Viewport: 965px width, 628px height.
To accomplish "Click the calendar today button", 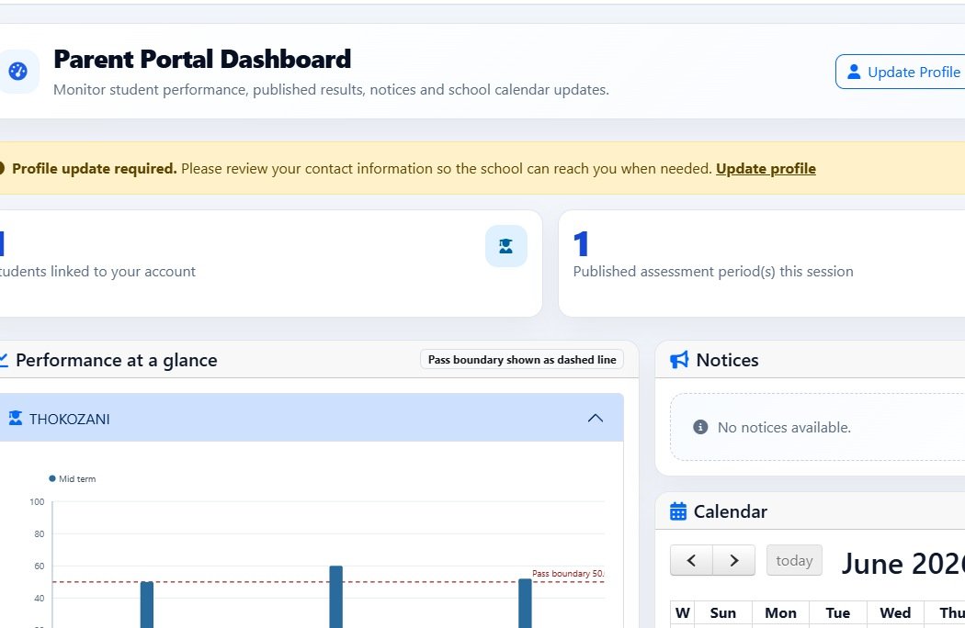I will click(794, 560).
